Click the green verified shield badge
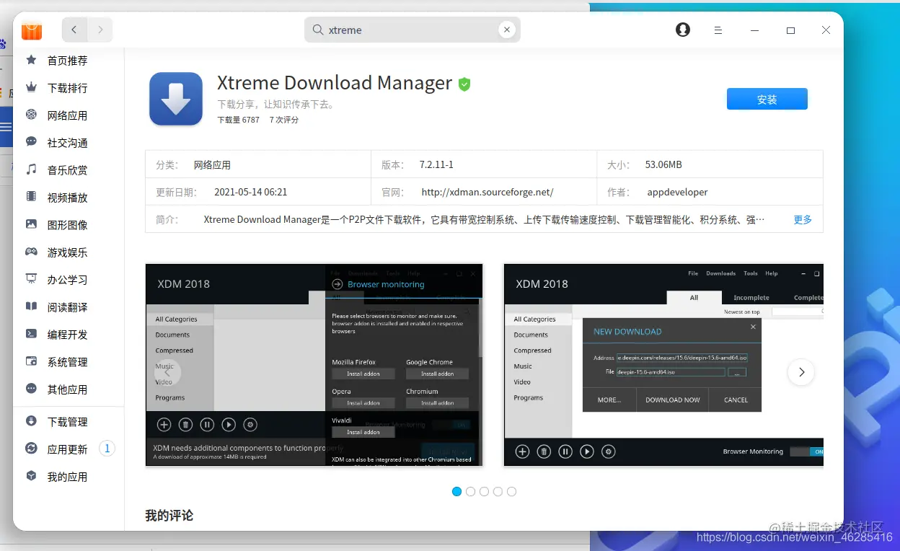The width and height of the screenshot is (900, 551). [x=464, y=84]
